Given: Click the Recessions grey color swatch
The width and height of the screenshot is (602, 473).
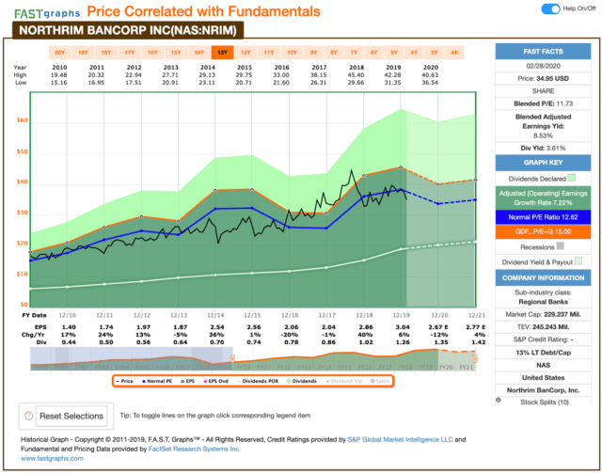Looking at the screenshot, I should pyautogui.click(x=561, y=245).
